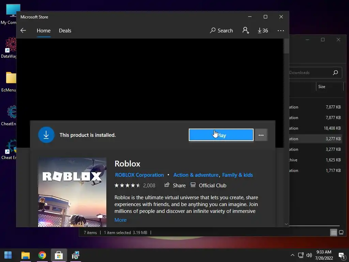Open Search in Microsoft Store
This screenshot has width=349, height=262.
[x=221, y=30]
